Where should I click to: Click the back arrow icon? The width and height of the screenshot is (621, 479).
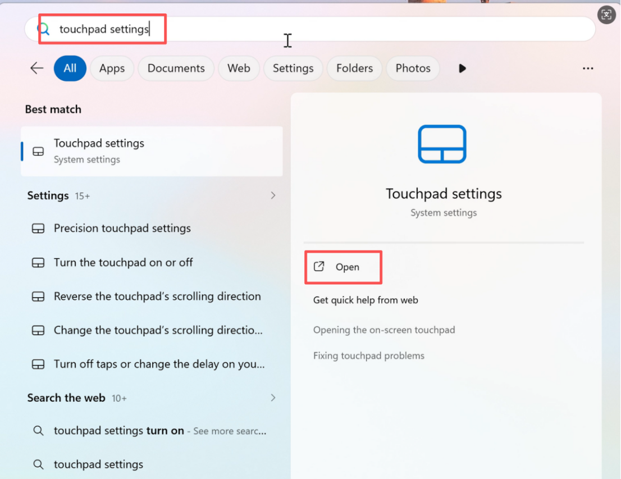tap(36, 68)
